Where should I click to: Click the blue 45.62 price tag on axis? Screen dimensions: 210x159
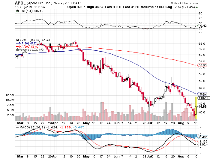coord(202,94)
